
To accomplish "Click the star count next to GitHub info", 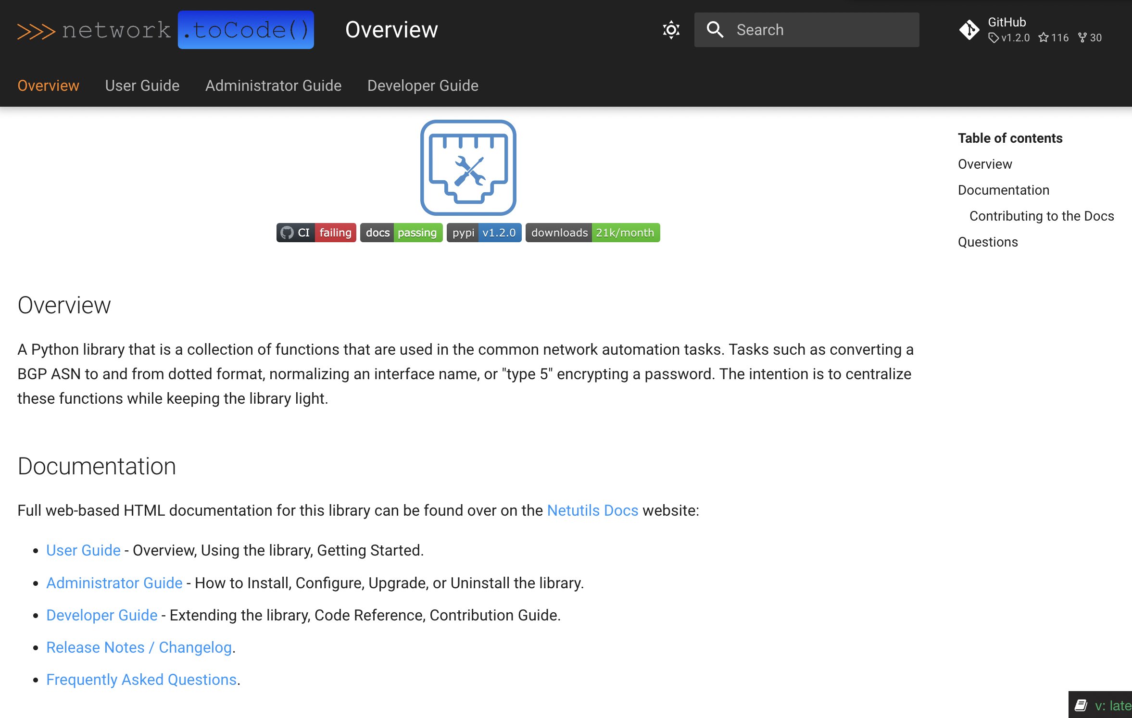I will click(x=1053, y=37).
